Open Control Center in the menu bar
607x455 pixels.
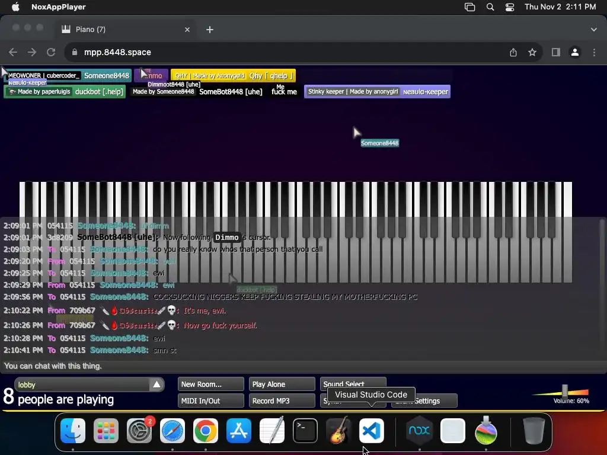click(510, 7)
